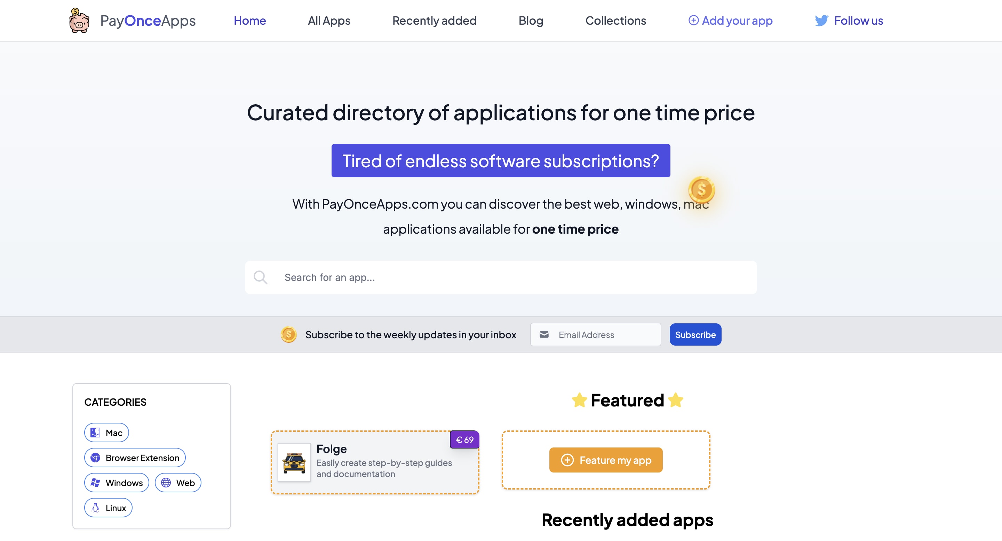Select the Home navigation menu item

pyautogui.click(x=250, y=20)
